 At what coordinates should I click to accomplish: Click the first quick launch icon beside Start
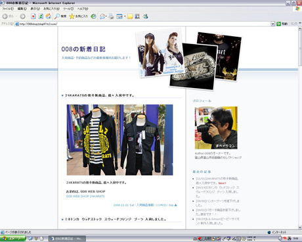click(30, 239)
